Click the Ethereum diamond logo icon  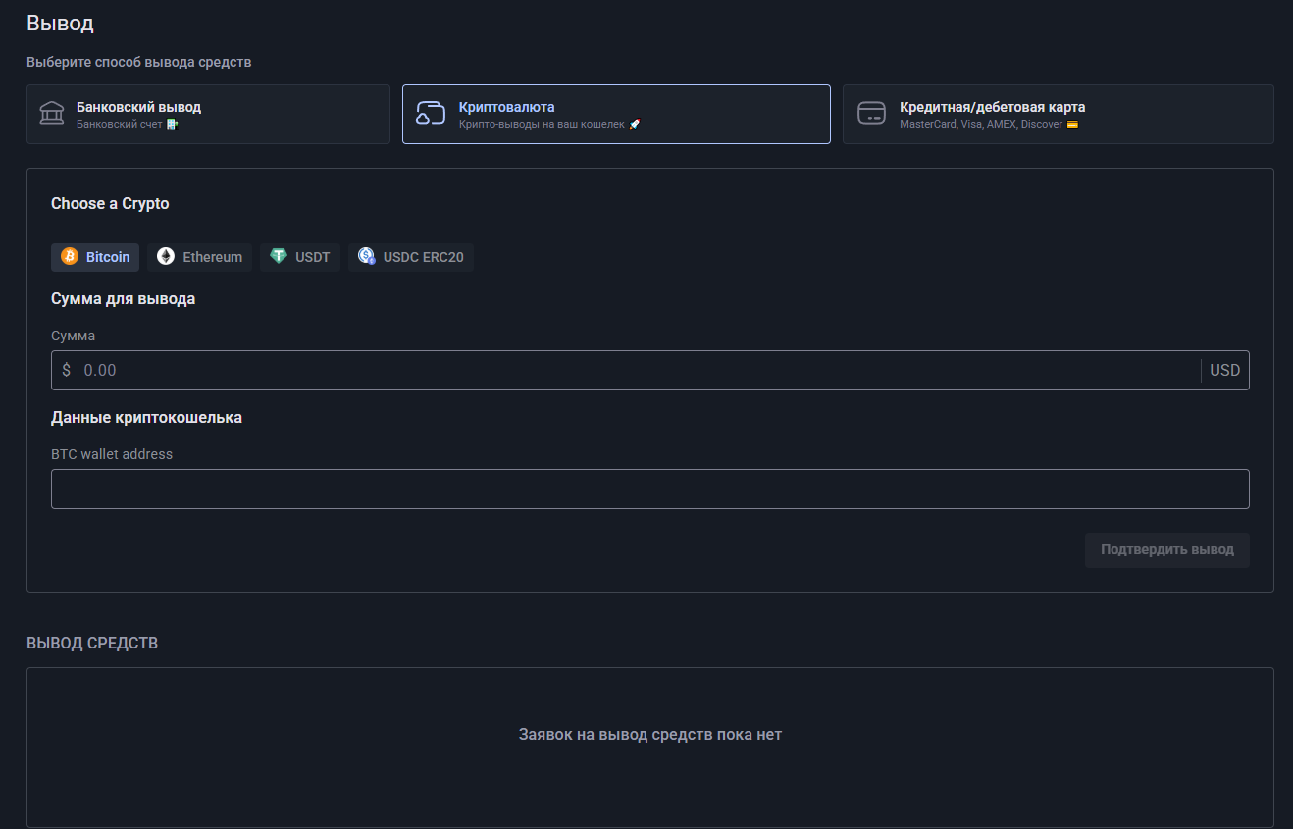[166, 257]
